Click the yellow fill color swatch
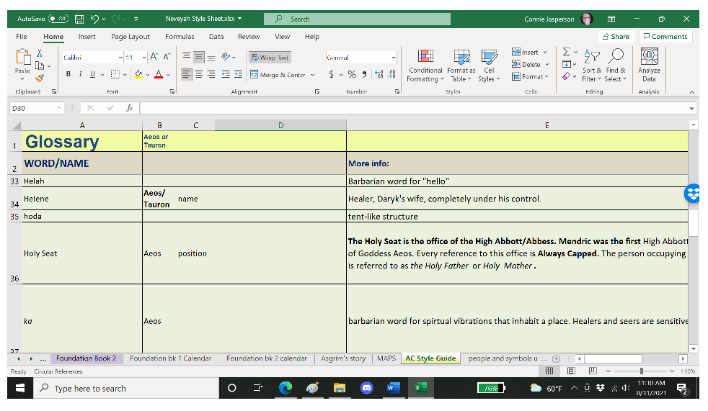708x411 pixels. pyautogui.click(x=138, y=74)
